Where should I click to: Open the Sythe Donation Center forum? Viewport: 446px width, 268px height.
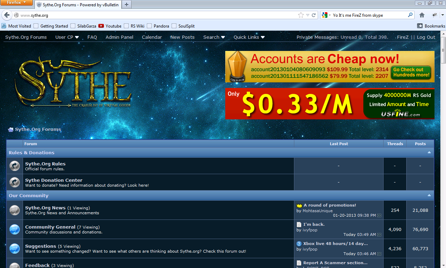[54, 180]
